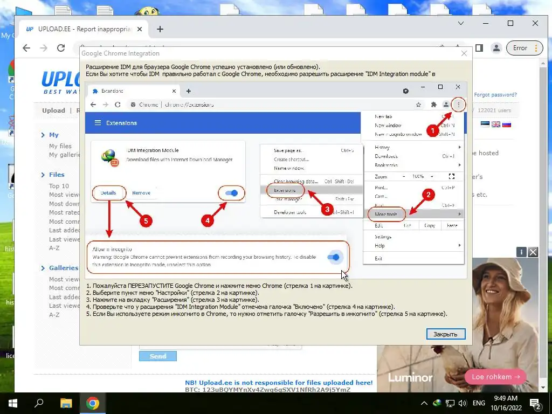Click the Loe rohkem button in the ad
Viewport: 552px width, 414px height.
click(496, 377)
